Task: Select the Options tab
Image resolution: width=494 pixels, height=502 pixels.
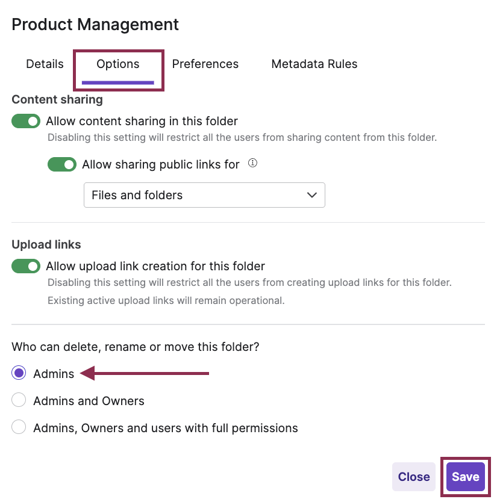Action: click(118, 64)
